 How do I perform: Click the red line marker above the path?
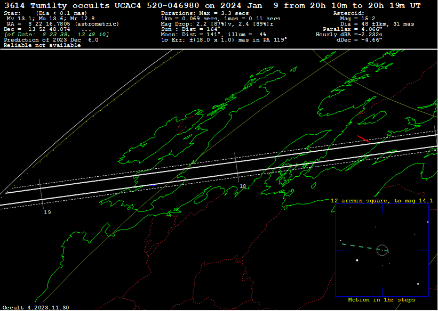pos(363,138)
